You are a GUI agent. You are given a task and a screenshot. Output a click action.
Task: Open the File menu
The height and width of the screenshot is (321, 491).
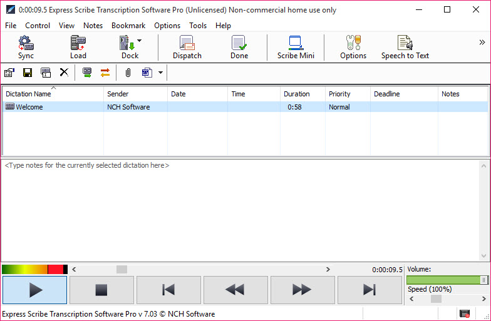(x=11, y=26)
